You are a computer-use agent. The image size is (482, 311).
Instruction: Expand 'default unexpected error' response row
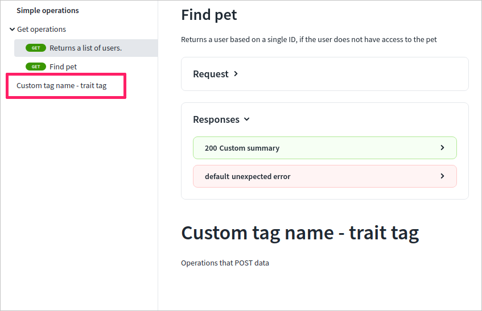324,176
